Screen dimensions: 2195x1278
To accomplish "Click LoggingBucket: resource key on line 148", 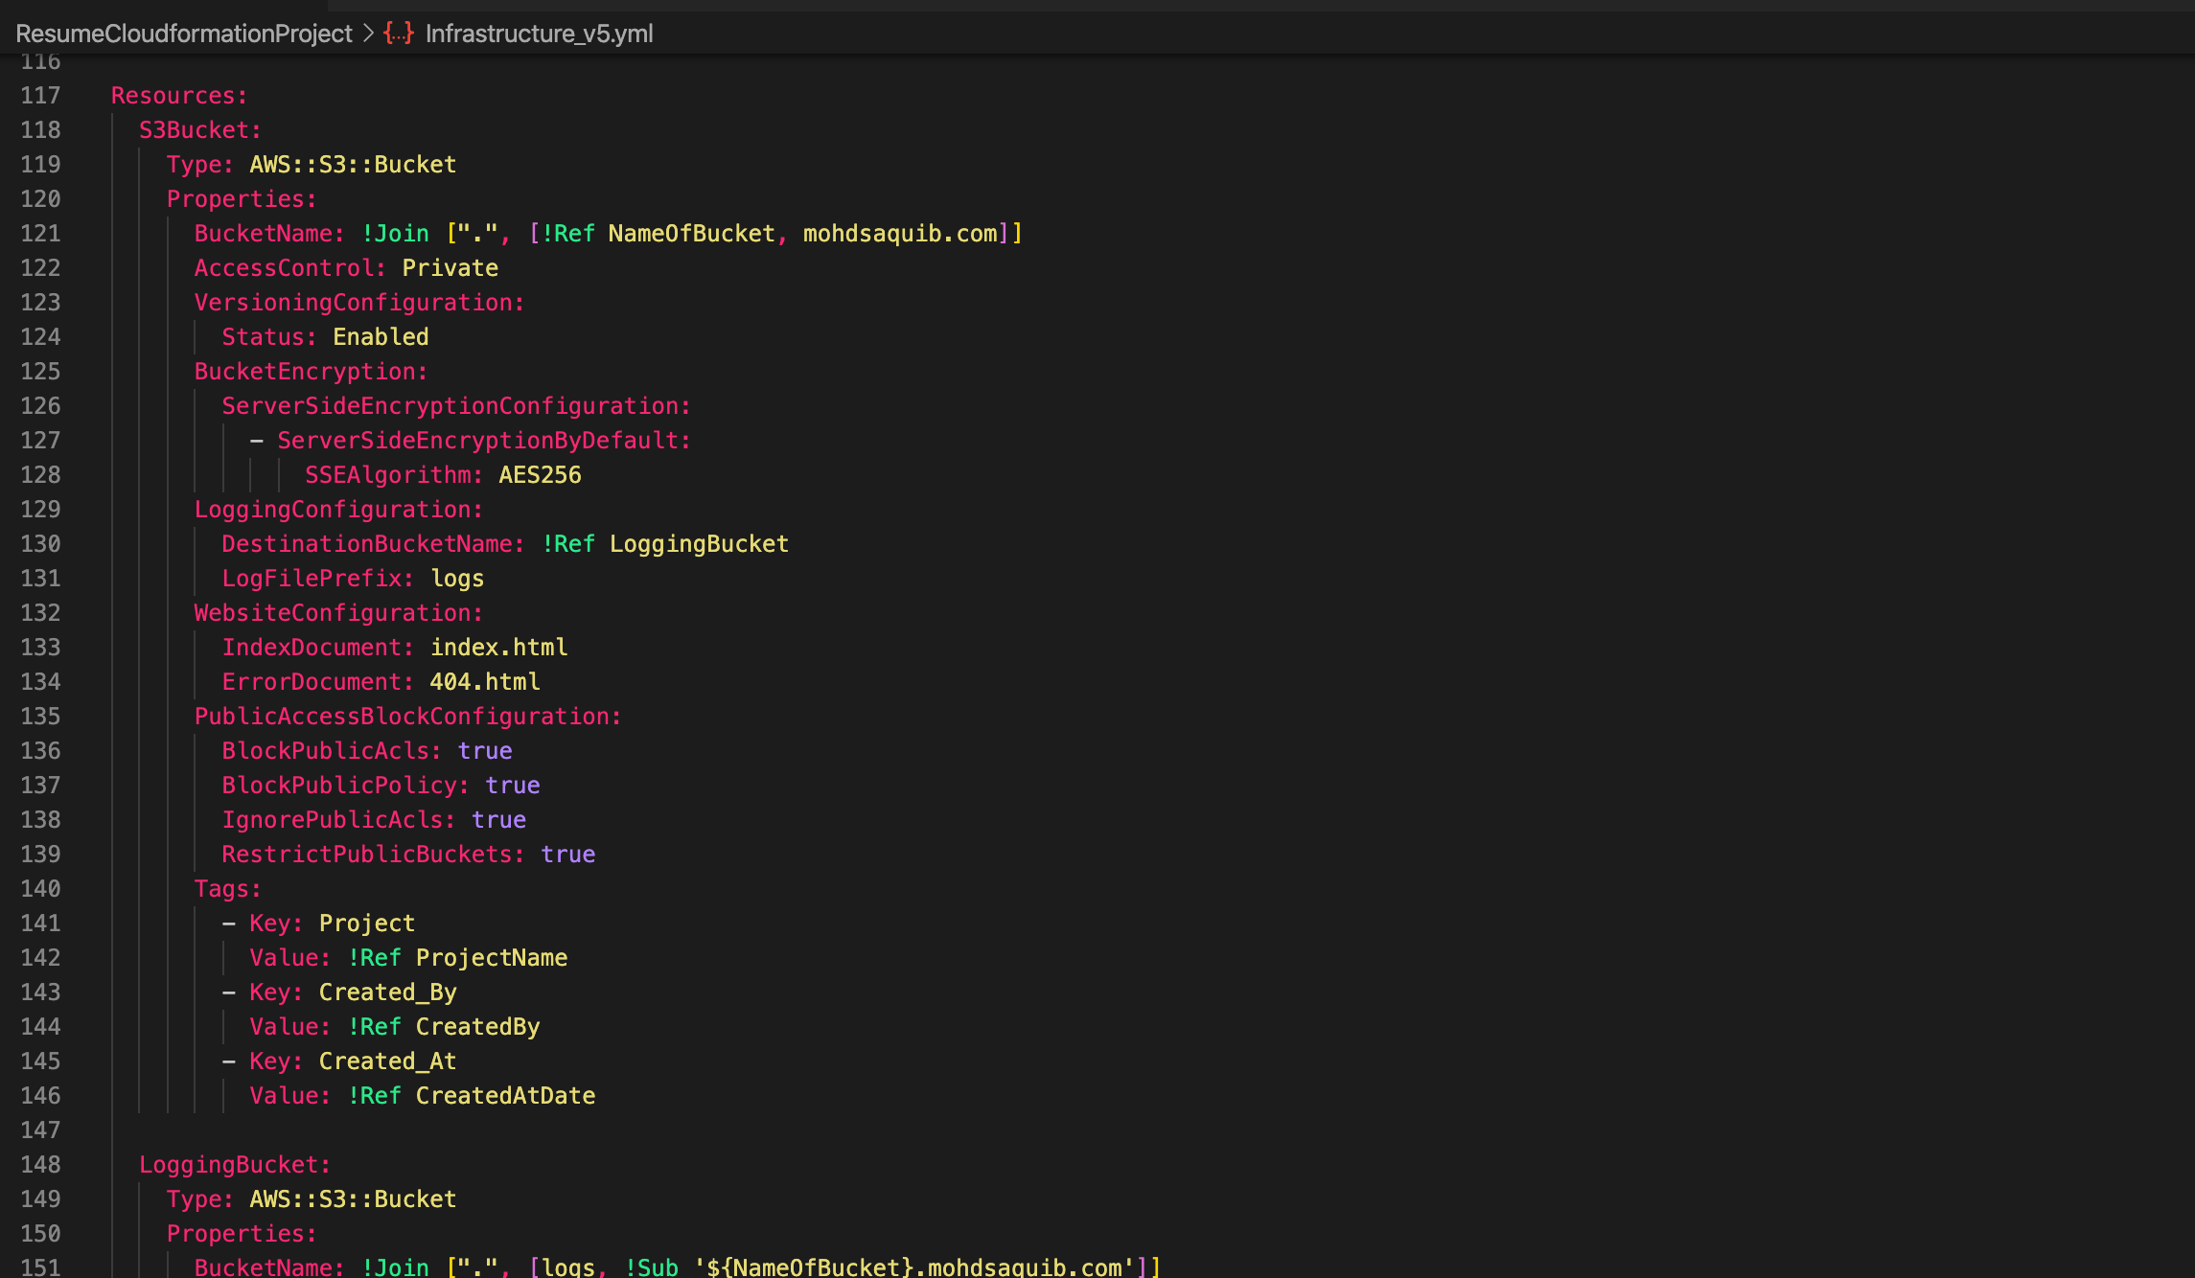I will [x=235, y=1165].
